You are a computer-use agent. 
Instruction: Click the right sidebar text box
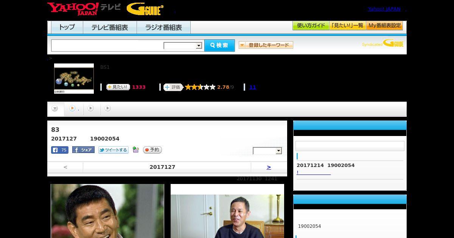click(350, 146)
